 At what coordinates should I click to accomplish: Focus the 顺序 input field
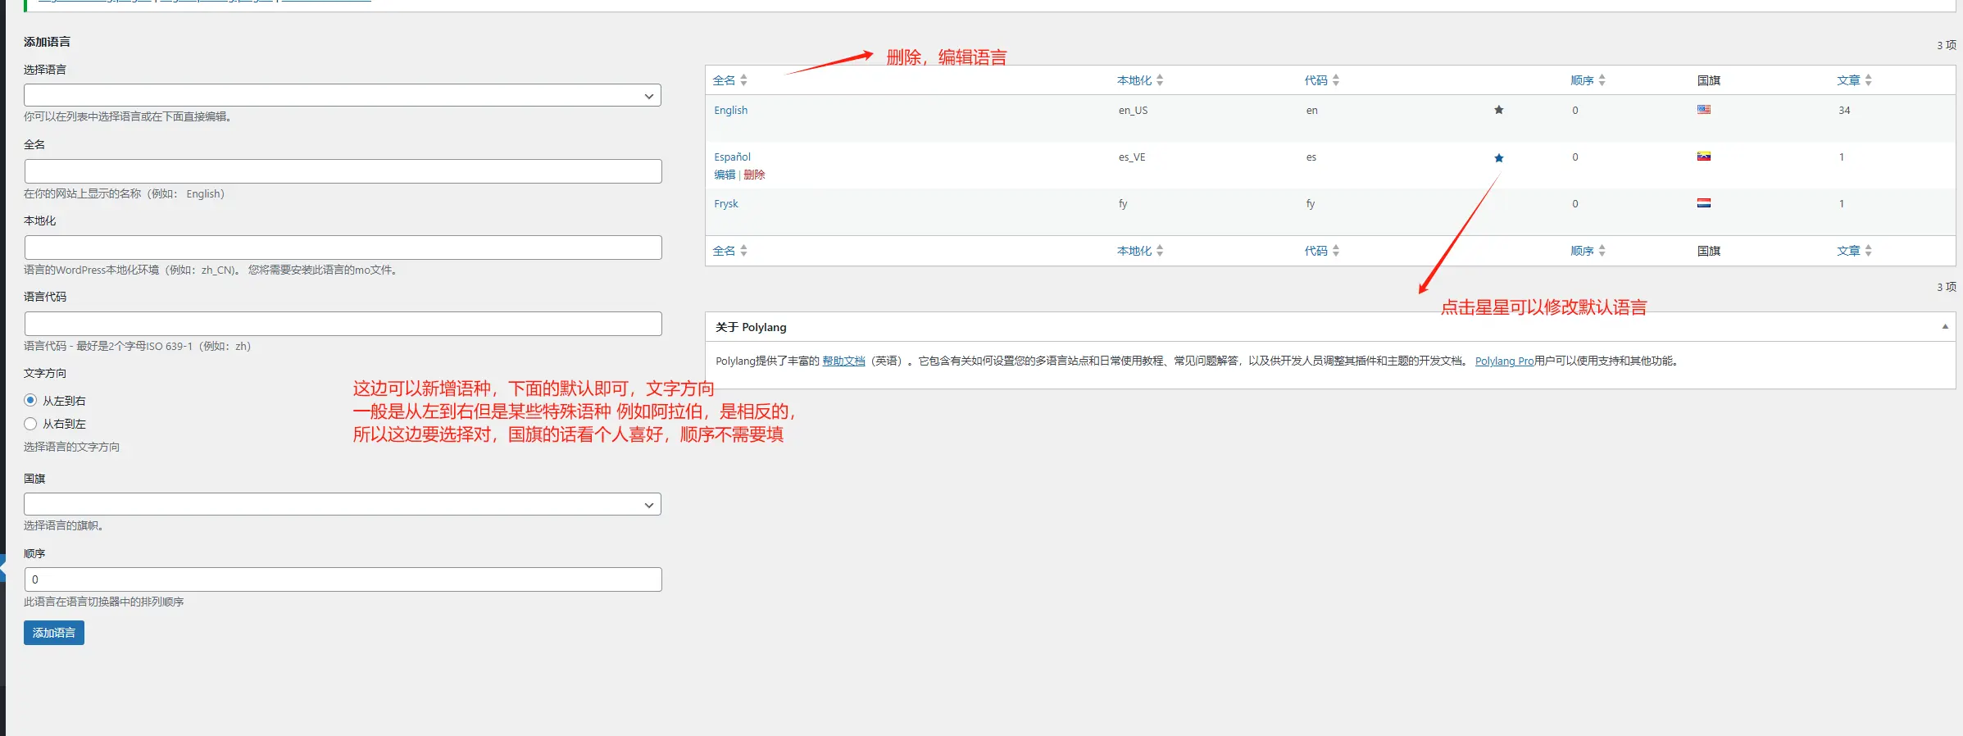tap(343, 579)
